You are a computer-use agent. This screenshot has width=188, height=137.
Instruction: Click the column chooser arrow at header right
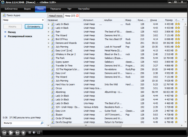[x=183, y=20]
